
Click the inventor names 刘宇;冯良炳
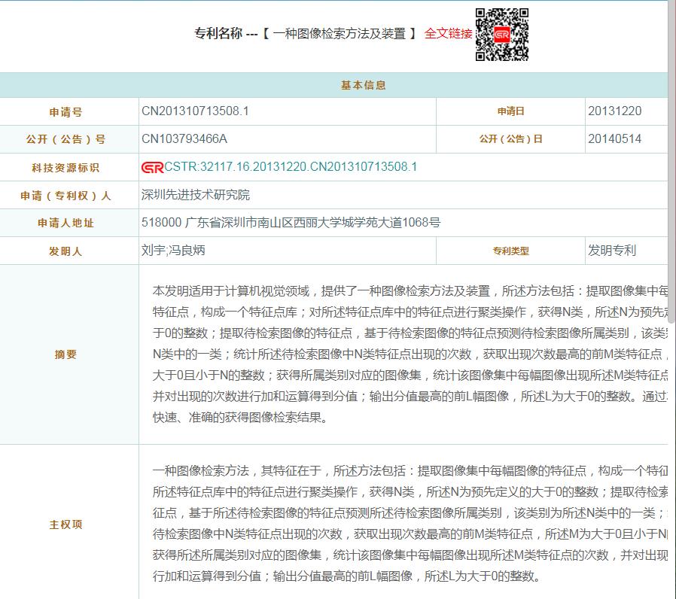[173, 251]
